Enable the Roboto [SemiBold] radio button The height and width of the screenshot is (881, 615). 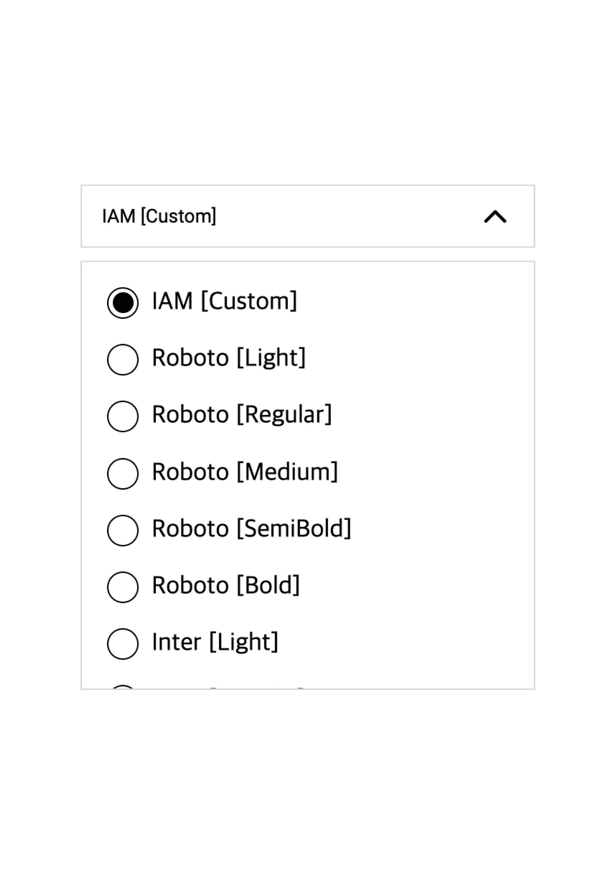(x=123, y=530)
